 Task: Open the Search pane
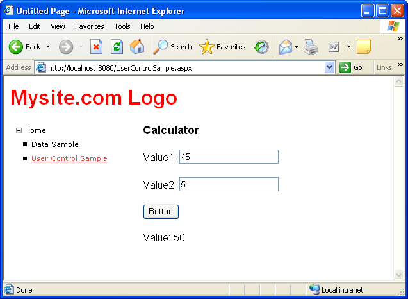click(172, 47)
